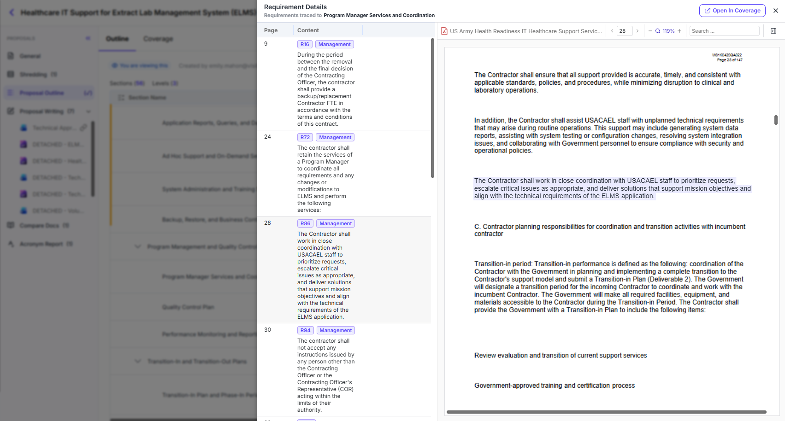Click the Management tag beside R94
The height and width of the screenshot is (421, 785).
point(336,330)
